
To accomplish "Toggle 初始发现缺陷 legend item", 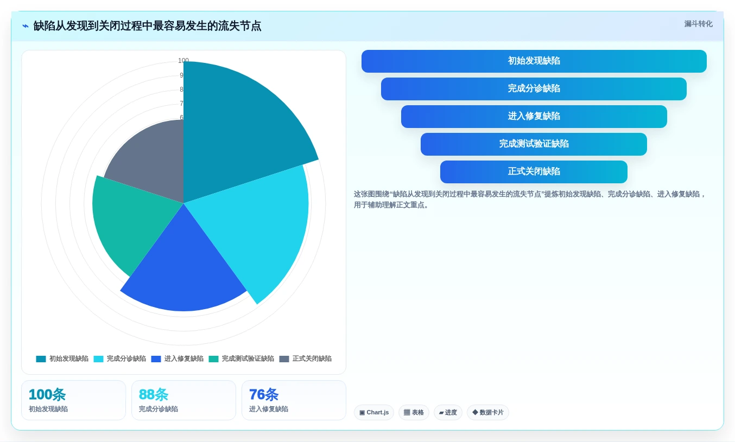I will [62, 359].
